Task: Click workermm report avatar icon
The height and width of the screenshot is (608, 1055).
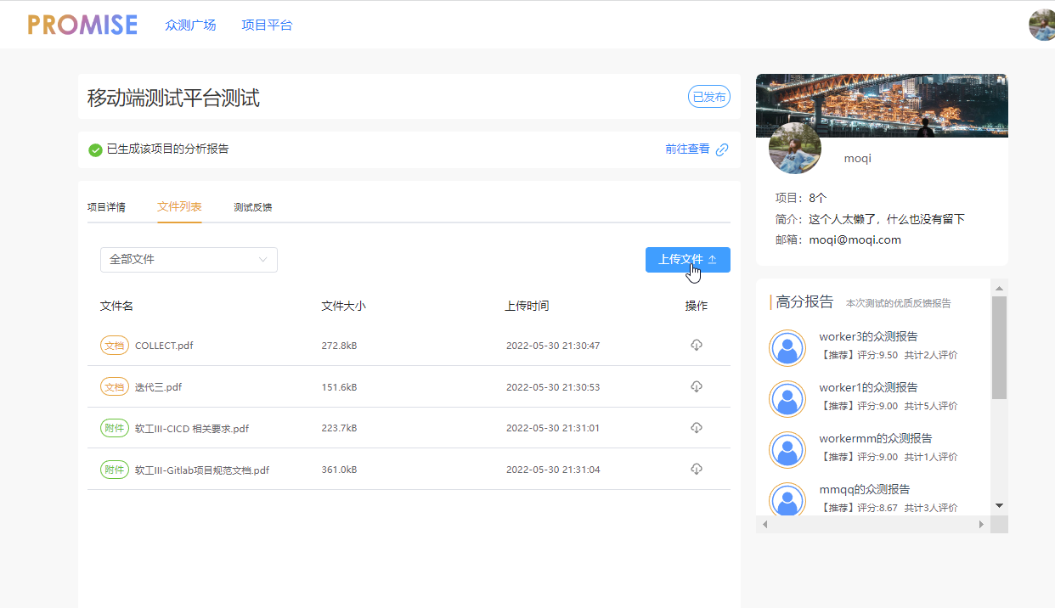Action: [787, 450]
